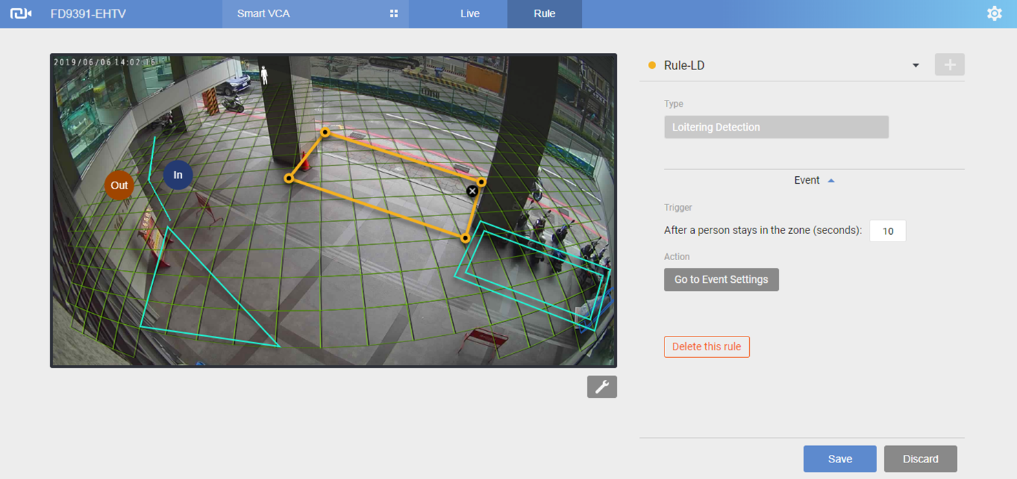Viewport: 1017px width, 479px height.
Task: Expand the Rule-LD dropdown arrow
Action: coord(915,65)
